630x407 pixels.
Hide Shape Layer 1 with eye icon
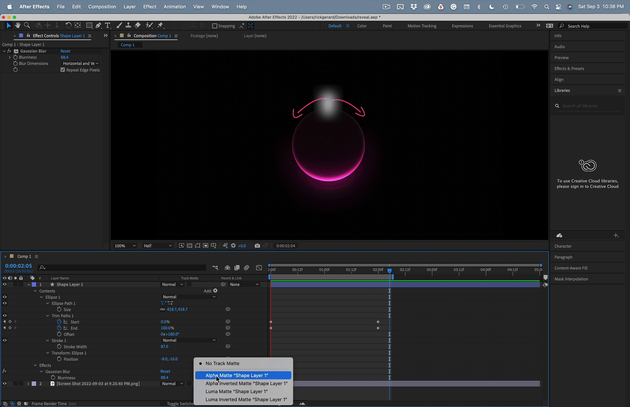tap(5, 284)
